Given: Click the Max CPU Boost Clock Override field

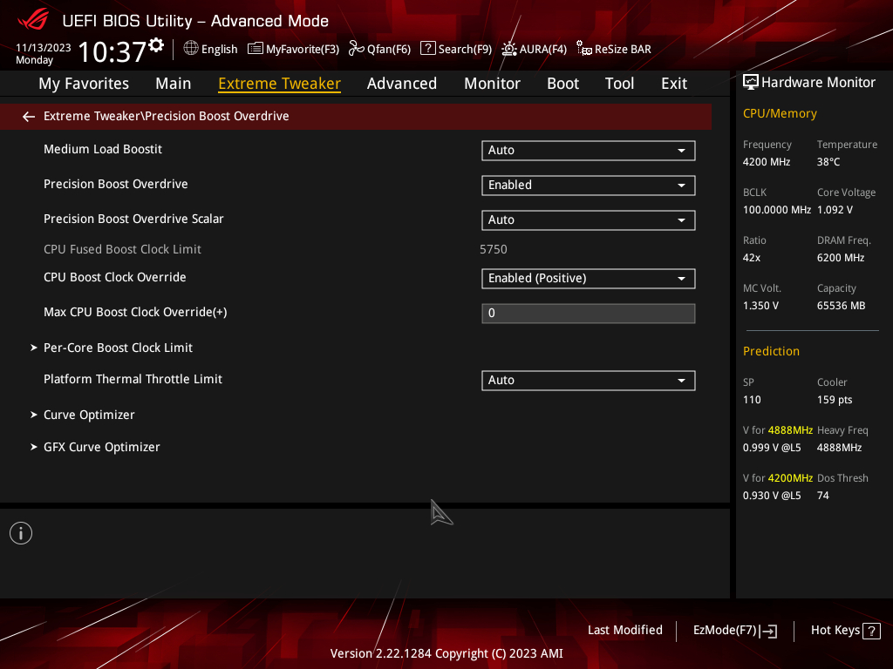Looking at the screenshot, I should 589,314.
